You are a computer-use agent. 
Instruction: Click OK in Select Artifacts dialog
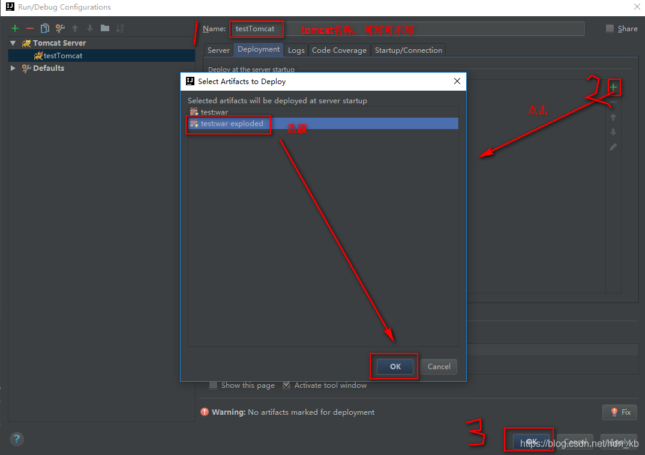[395, 366]
